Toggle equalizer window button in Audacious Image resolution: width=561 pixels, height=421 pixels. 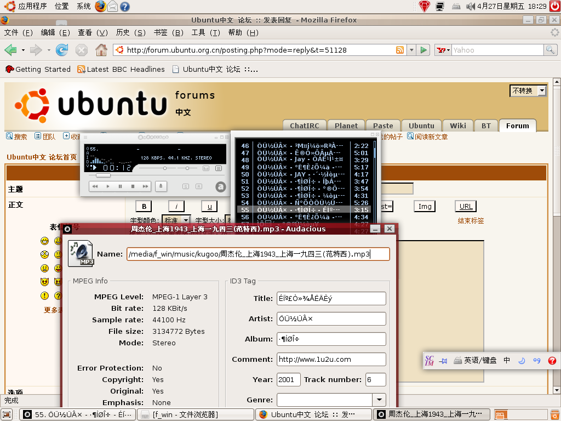coord(206,168)
